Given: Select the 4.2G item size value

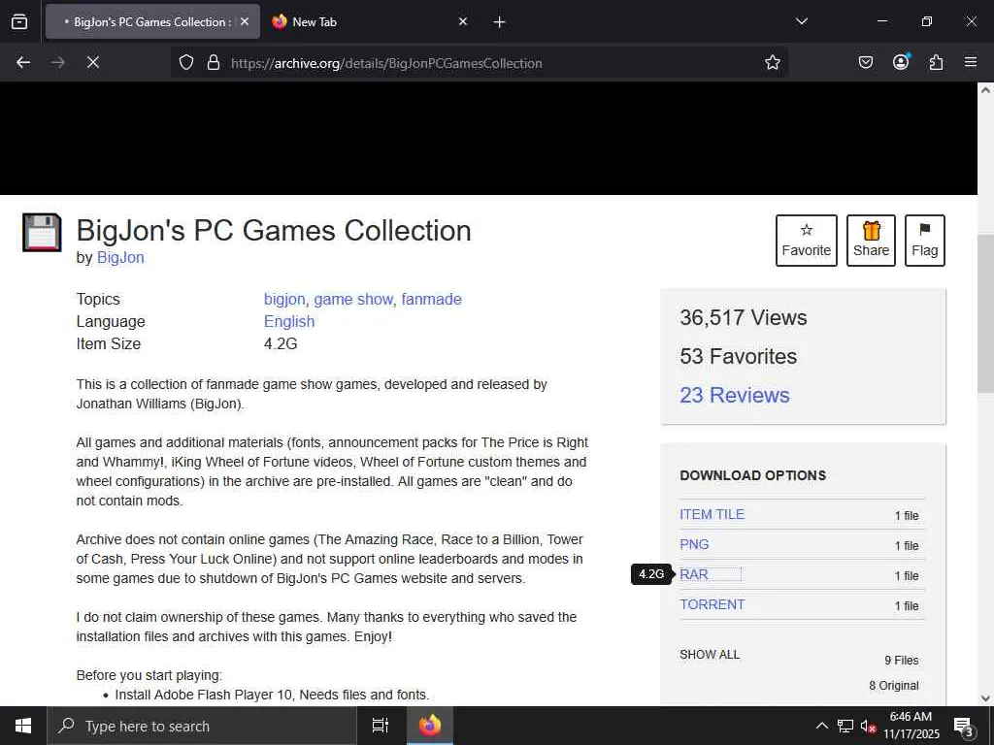Looking at the screenshot, I should [x=281, y=344].
